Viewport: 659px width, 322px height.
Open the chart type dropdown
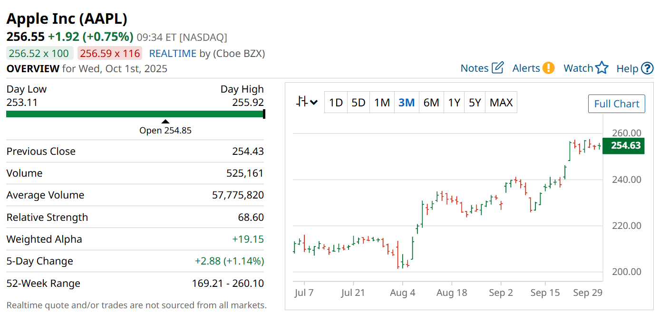(307, 102)
